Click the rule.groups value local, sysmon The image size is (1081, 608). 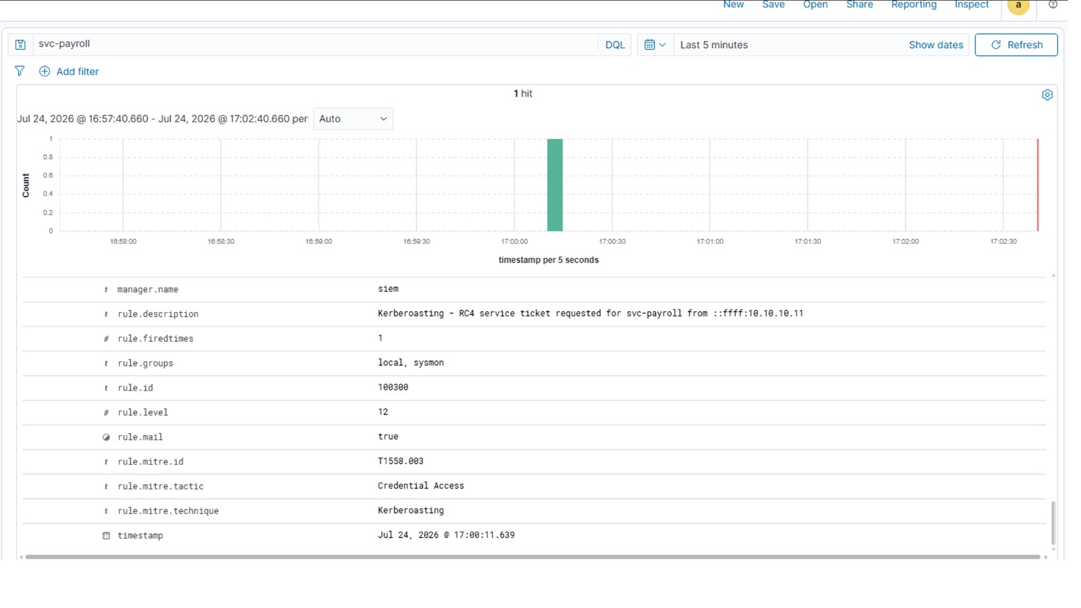pyautogui.click(x=411, y=363)
